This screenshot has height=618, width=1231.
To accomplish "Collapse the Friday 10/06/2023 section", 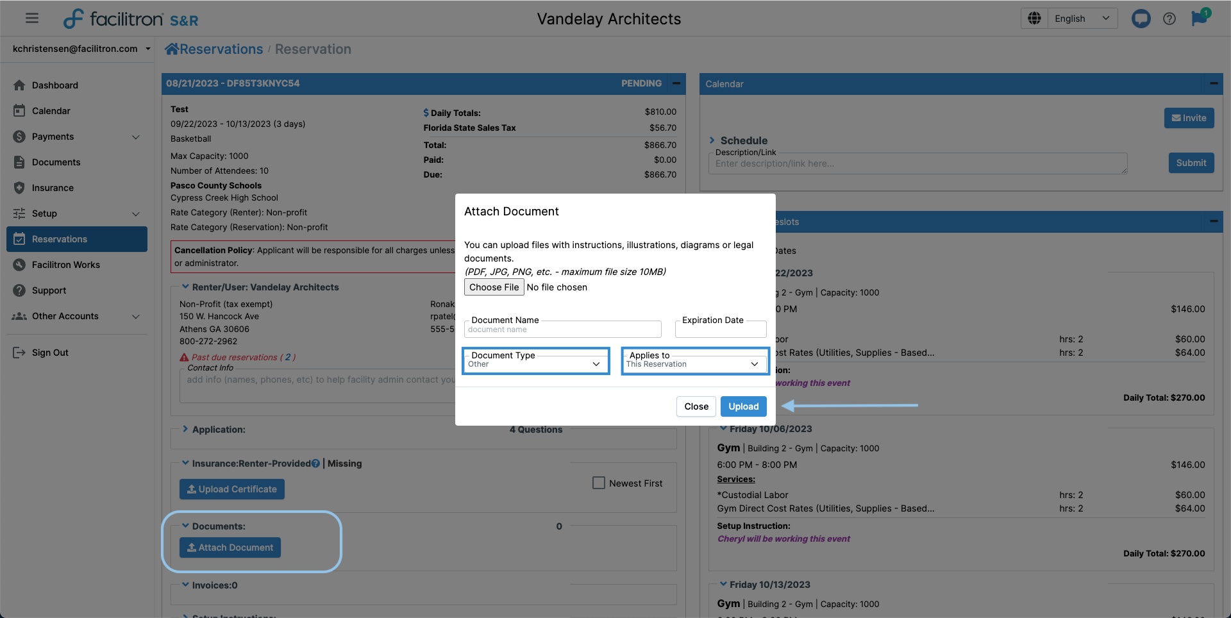I will coord(723,428).
